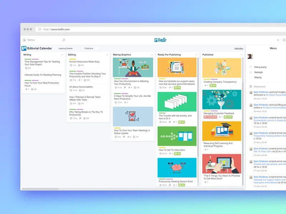Click Ready For Publishing list vertical scrollbar
This screenshot has height=214, width=286.
198,107
